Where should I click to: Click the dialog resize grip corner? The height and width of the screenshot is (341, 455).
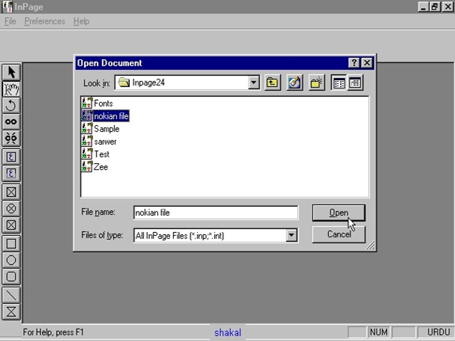coord(370,246)
